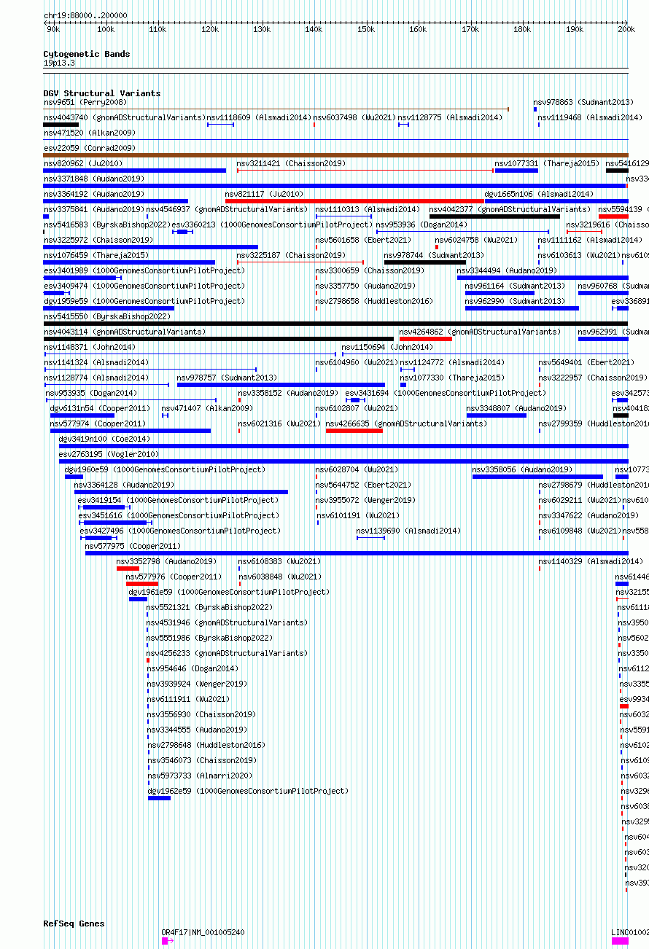Click the brown esv22059 Conrad2009 bar
This screenshot has height=949, width=649.
[335, 155]
